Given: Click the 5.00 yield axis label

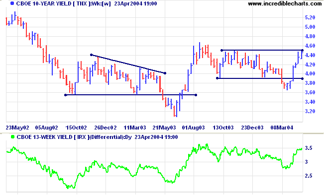Looking at the screenshot, I should [310, 27].
